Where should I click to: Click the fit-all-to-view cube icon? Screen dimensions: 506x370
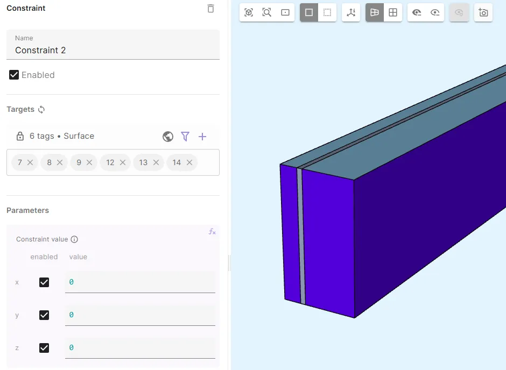coord(249,12)
